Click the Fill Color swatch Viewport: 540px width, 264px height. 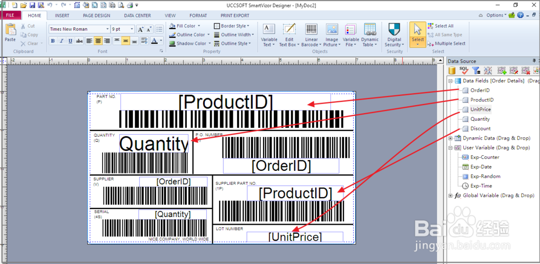click(x=173, y=26)
